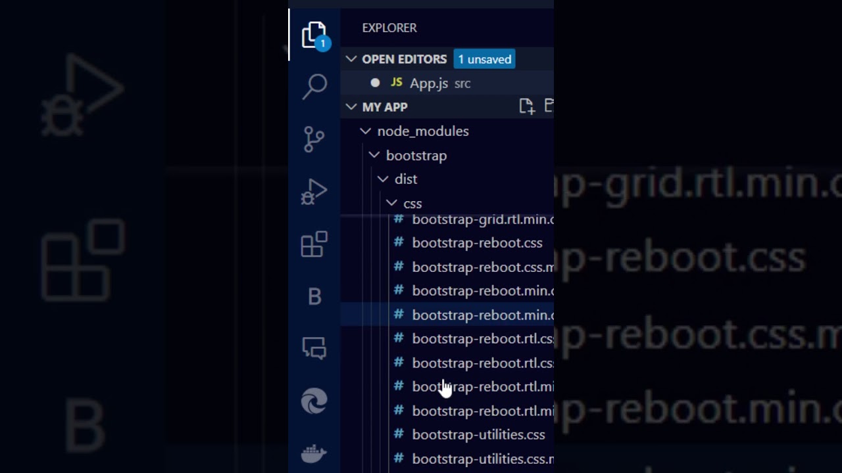Click the 1 unsaved badge

point(485,59)
